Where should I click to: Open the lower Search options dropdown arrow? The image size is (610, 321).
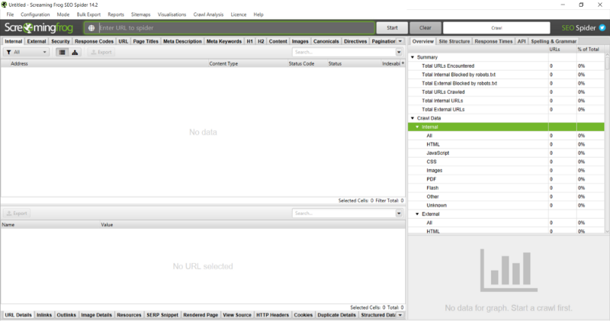point(399,213)
